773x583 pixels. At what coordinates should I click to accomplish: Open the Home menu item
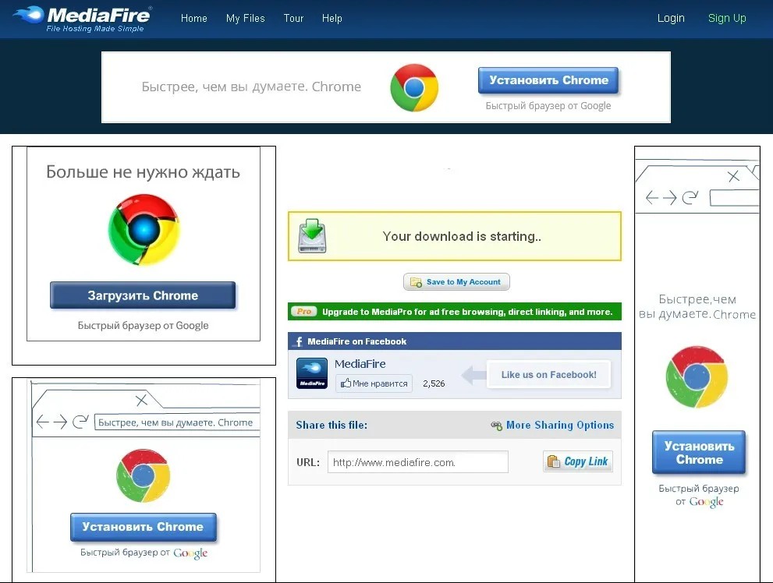coord(193,18)
